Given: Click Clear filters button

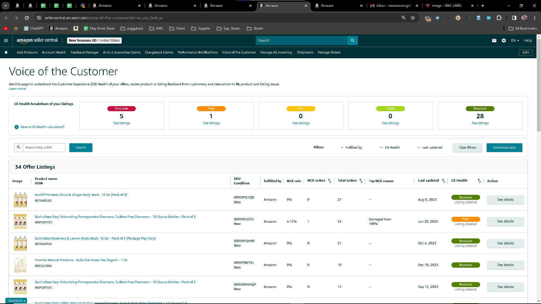Looking at the screenshot, I should pyautogui.click(x=467, y=147).
